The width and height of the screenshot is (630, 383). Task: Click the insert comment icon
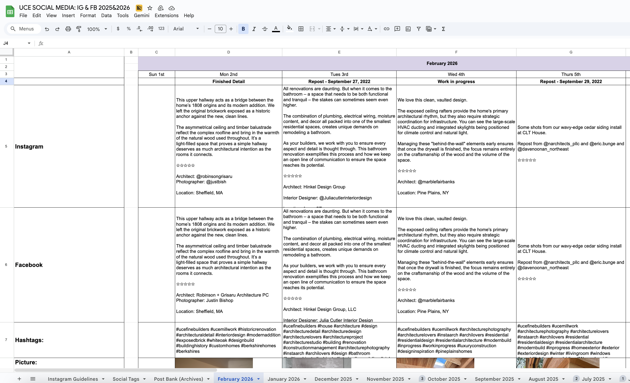397,29
